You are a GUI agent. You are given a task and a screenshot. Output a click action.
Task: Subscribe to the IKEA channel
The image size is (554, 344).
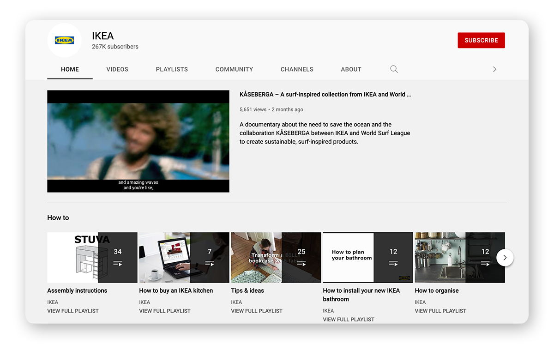(481, 40)
